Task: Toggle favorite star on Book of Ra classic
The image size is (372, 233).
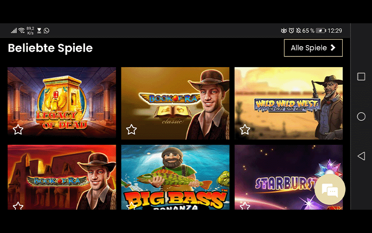Action: (132, 130)
